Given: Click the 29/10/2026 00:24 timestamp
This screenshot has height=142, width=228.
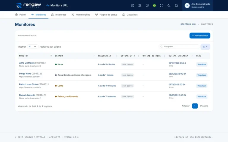Looking at the screenshot, I should click(177, 95).
